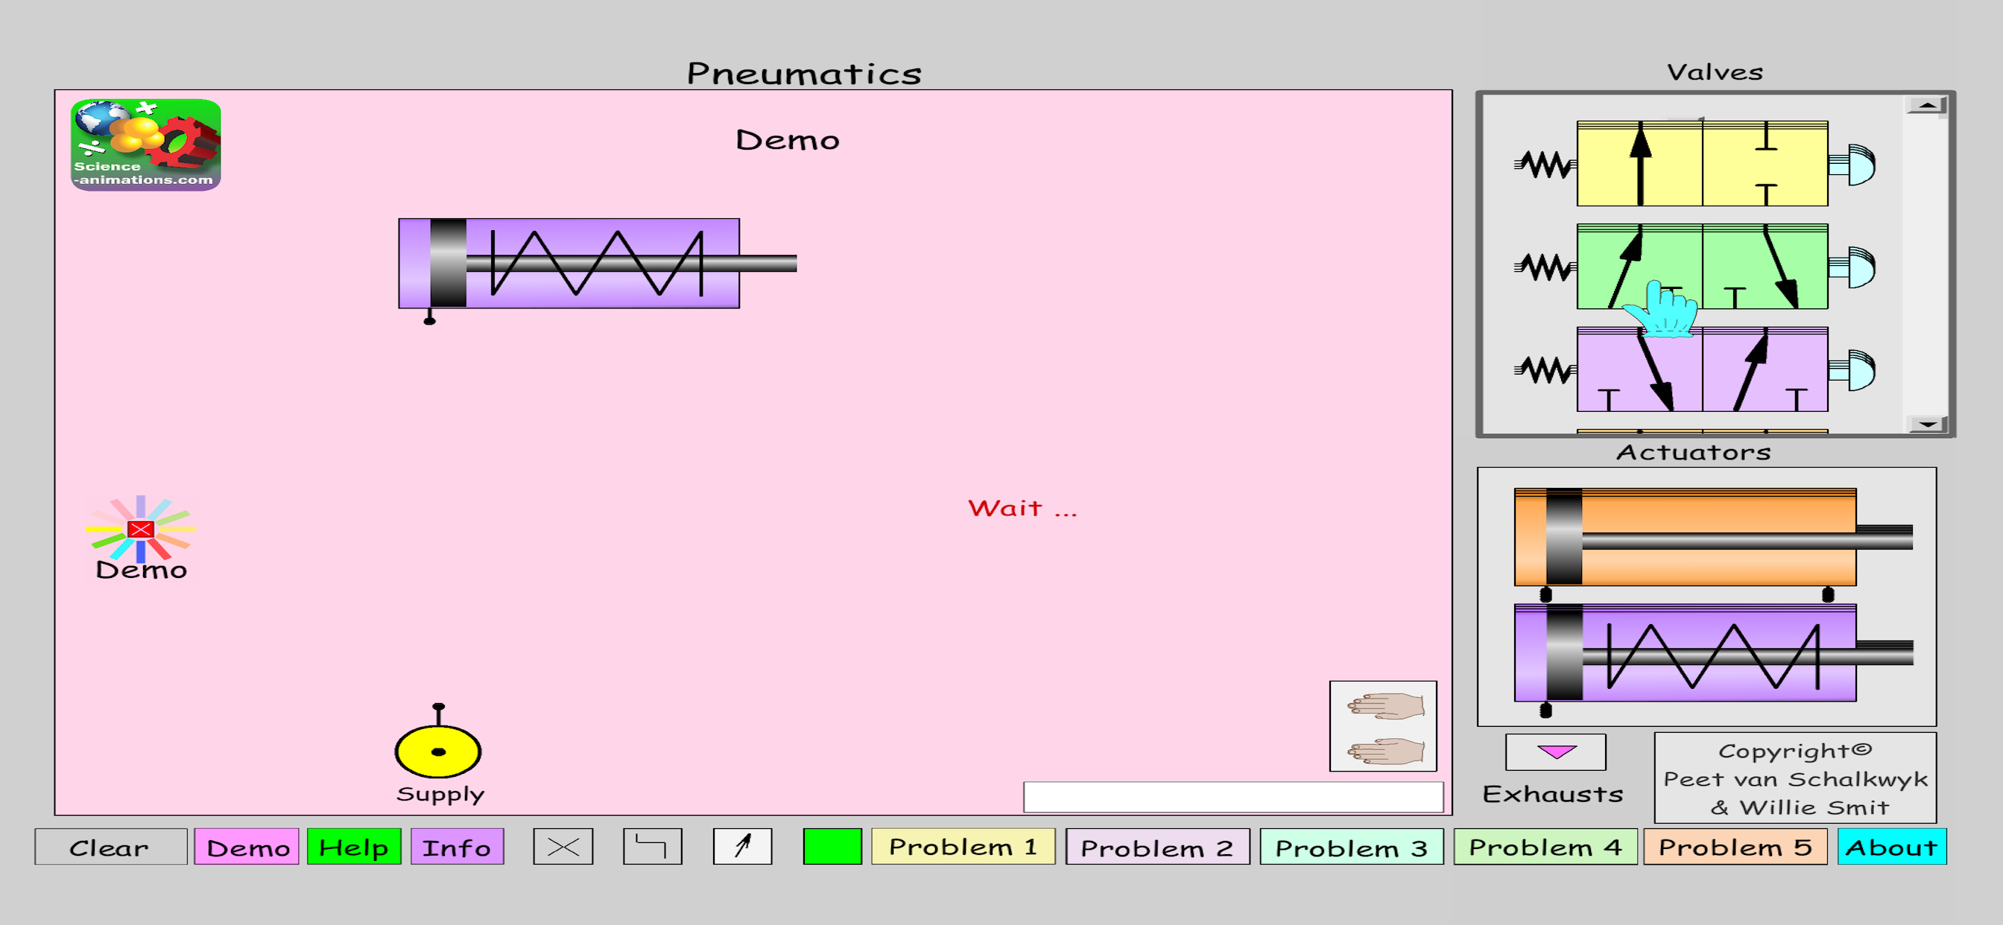Image resolution: width=2003 pixels, height=925 pixels.
Task: Click the white text field in canvas
Action: (x=1233, y=797)
